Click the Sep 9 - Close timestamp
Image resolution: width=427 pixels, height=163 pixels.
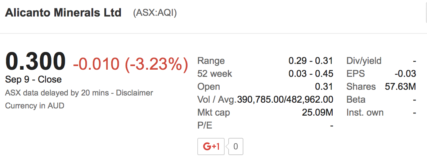(x=33, y=79)
